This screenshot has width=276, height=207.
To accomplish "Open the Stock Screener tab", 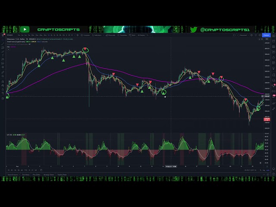I will click(x=13, y=175).
